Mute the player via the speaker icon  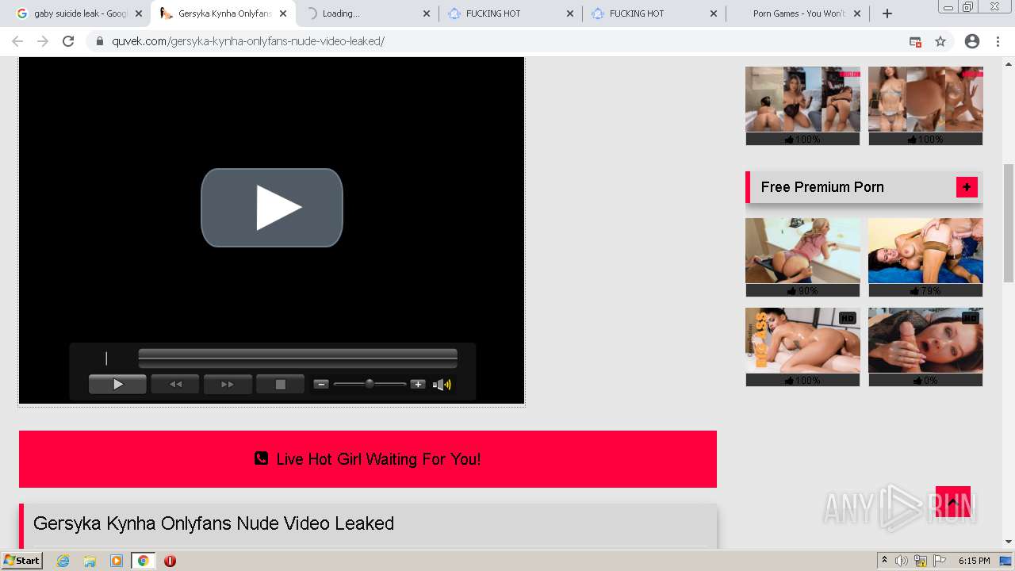tap(442, 385)
